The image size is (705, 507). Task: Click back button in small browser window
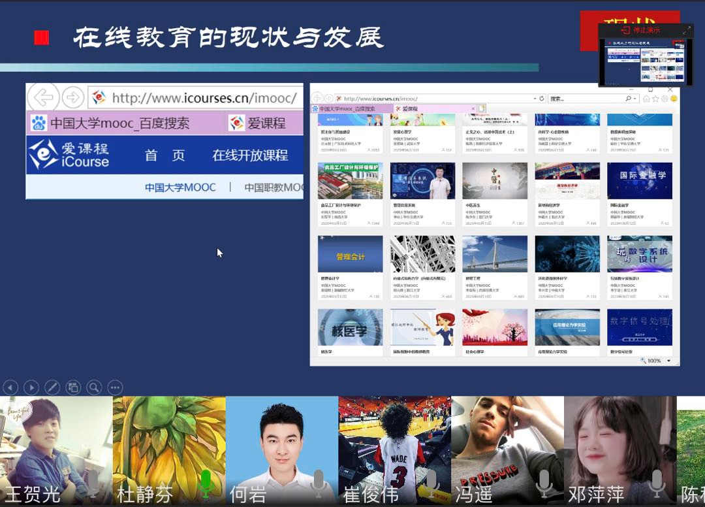coord(317,98)
